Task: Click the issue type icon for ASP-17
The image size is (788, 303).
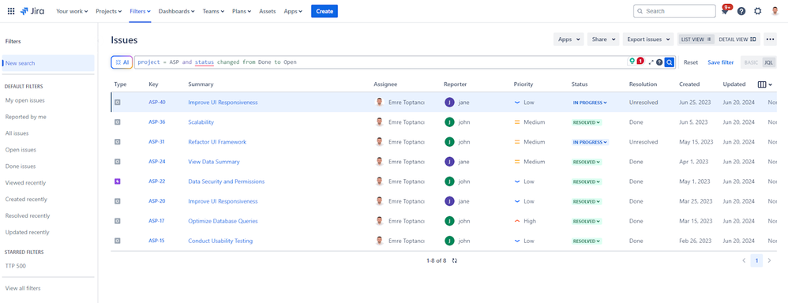Action: (117, 221)
